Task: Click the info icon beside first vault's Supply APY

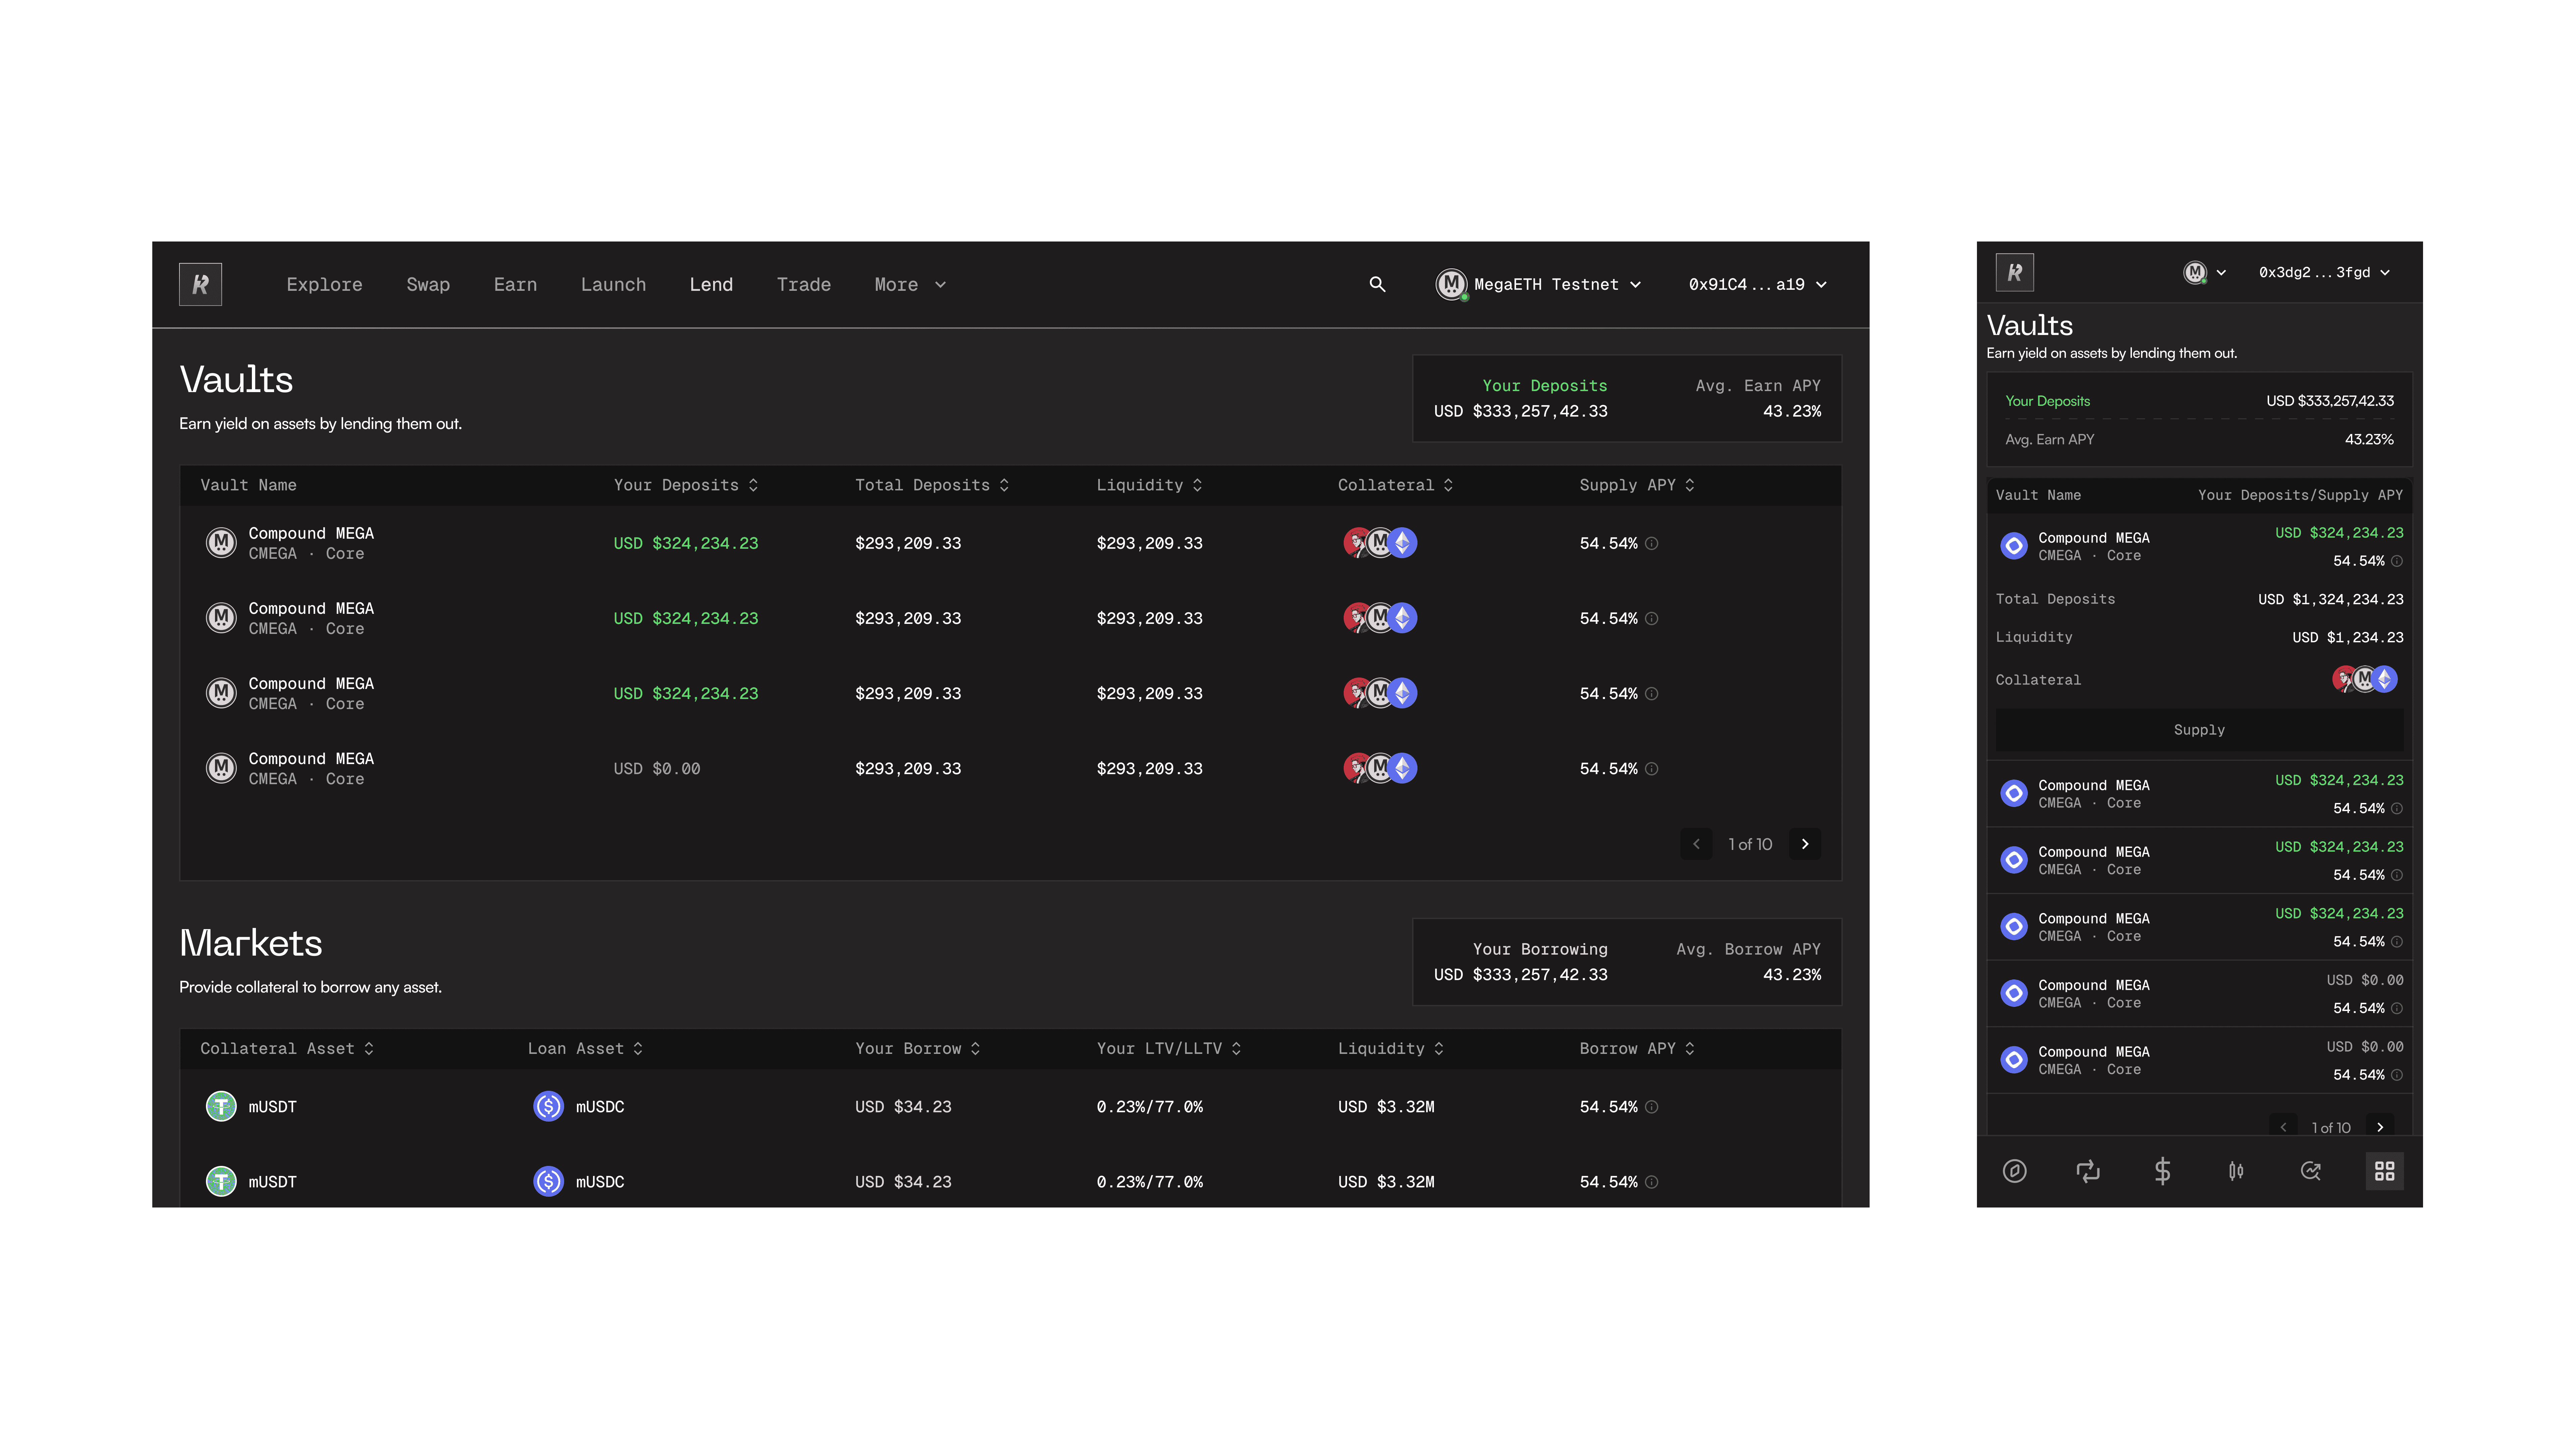Action: point(1652,543)
